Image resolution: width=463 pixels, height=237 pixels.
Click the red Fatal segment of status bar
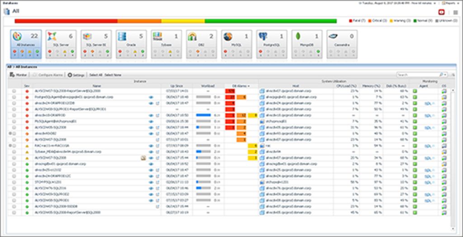click(66, 21)
